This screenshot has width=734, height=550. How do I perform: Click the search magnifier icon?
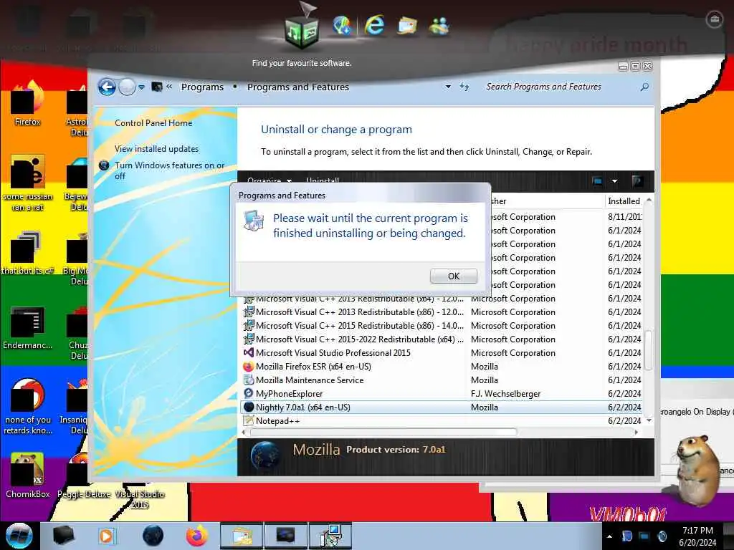(x=644, y=87)
